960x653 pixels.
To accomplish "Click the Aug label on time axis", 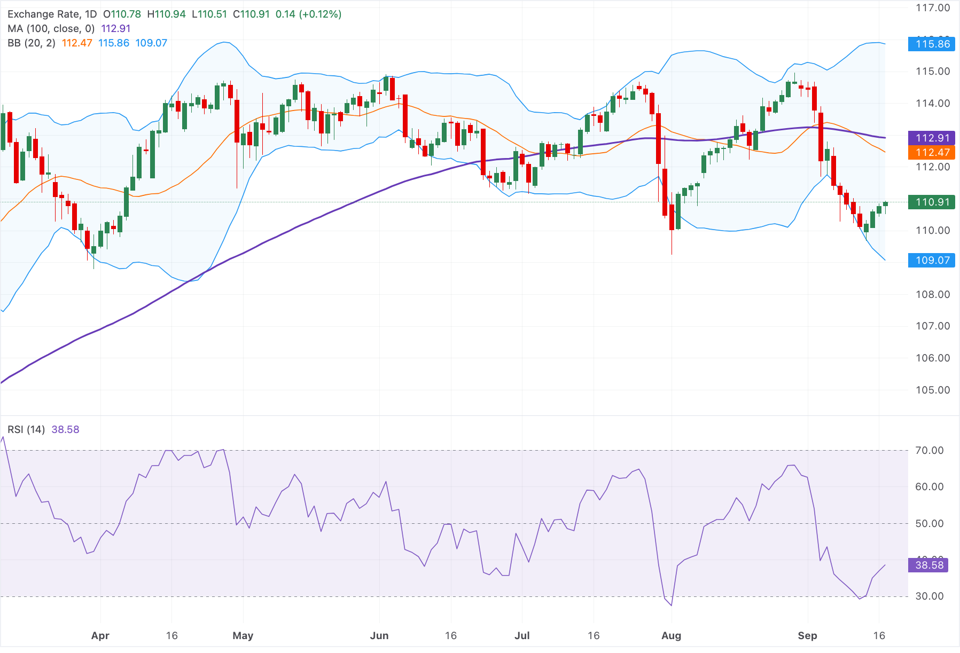I will click(x=671, y=636).
